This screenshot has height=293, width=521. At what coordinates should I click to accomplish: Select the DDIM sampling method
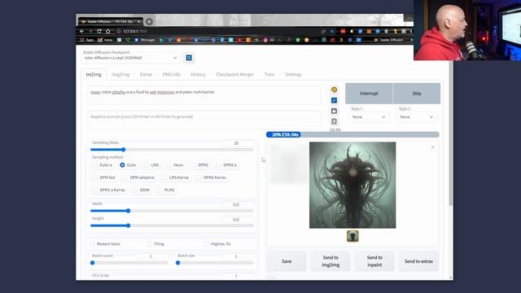point(141,190)
